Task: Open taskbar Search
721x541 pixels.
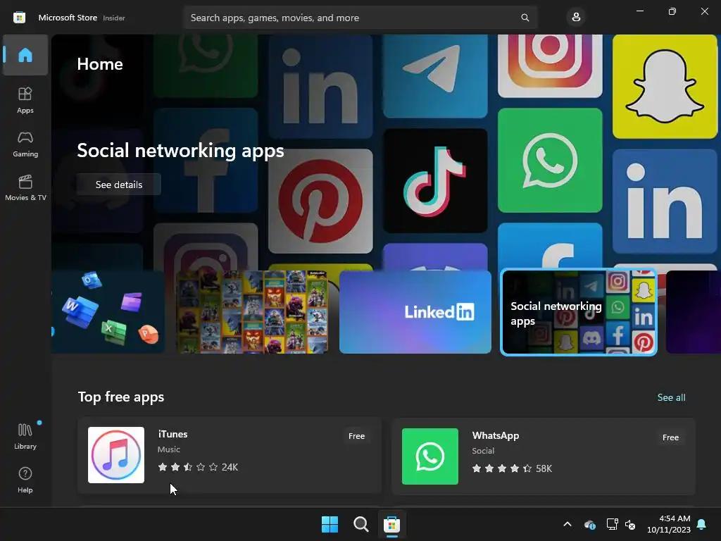Action: pyautogui.click(x=361, y=524)
